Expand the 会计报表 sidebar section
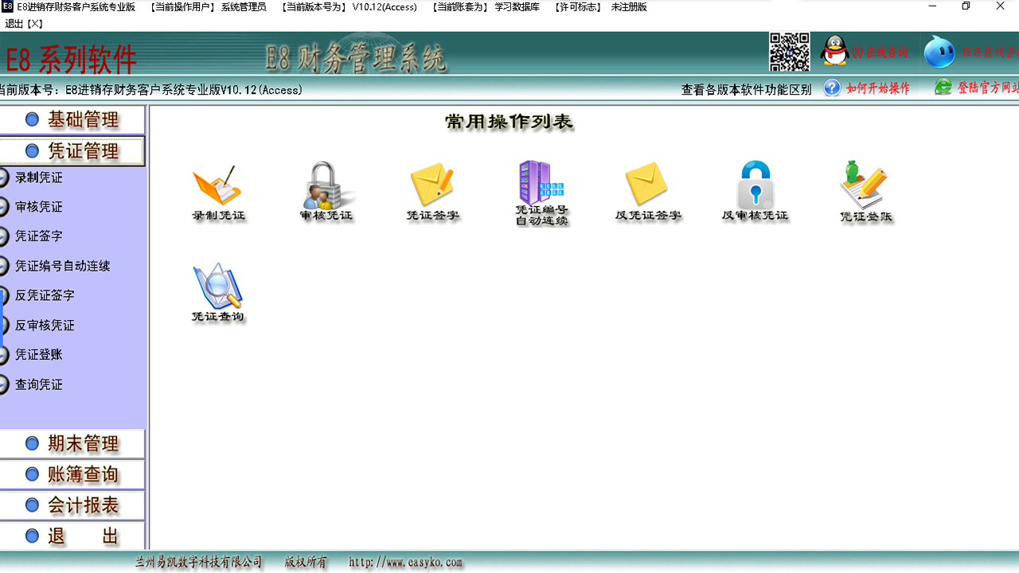 (x=72, y=505)
